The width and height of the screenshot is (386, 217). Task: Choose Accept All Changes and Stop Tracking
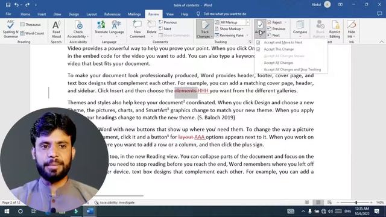tap(292, 69)
